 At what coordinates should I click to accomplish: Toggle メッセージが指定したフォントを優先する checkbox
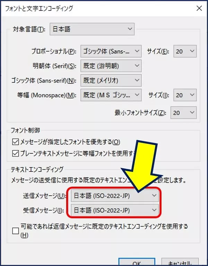point(16,142)
